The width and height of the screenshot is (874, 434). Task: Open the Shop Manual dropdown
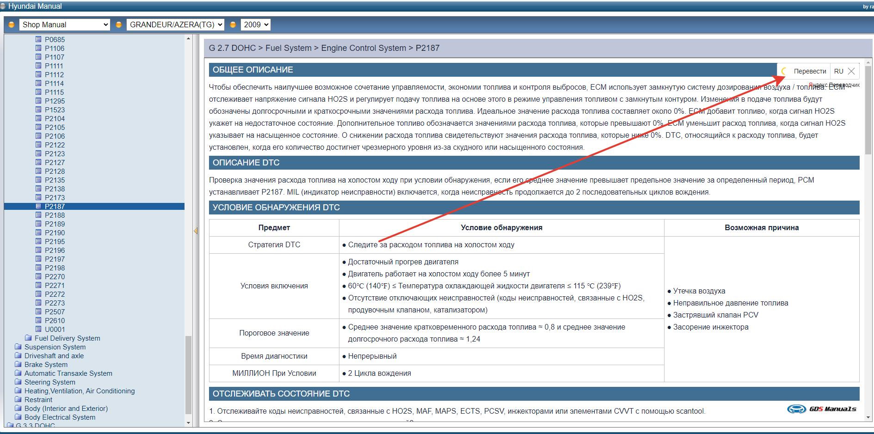click(x=64, y=25)
